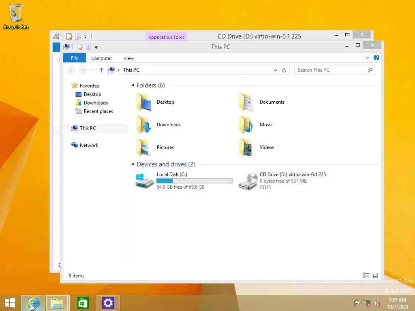Open Internet Explorer from the taskbar
The width and height of the screenshot is (415, 311).
click(33, 303)
